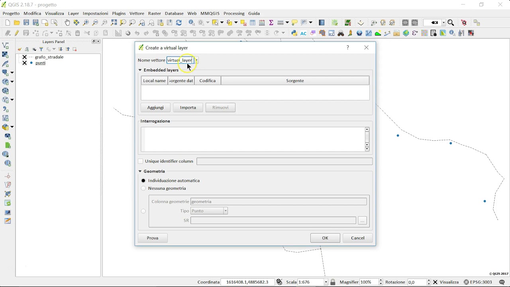This screenshot has height=287, width=510.
Task: Click the dialog help question mark
Action: point(347,47)
